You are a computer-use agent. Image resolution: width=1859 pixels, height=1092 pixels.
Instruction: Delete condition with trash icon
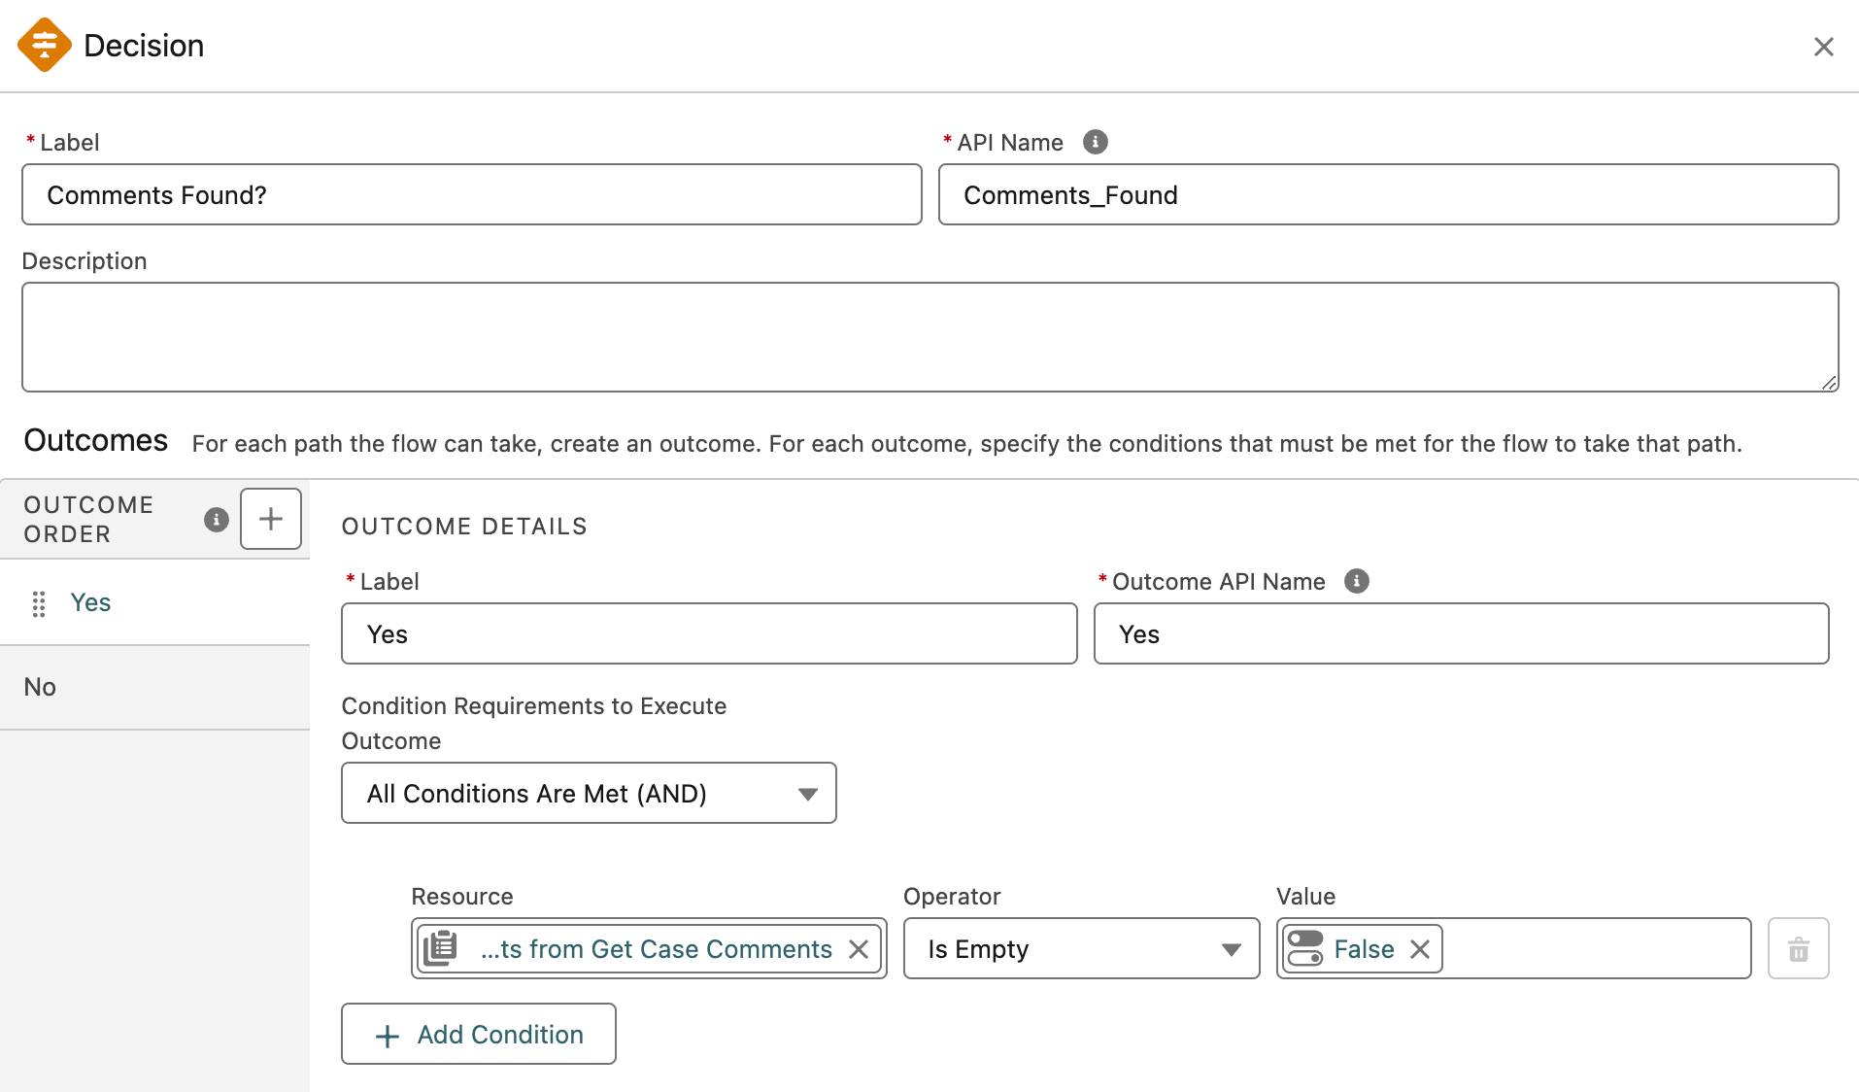[1798, 948]
